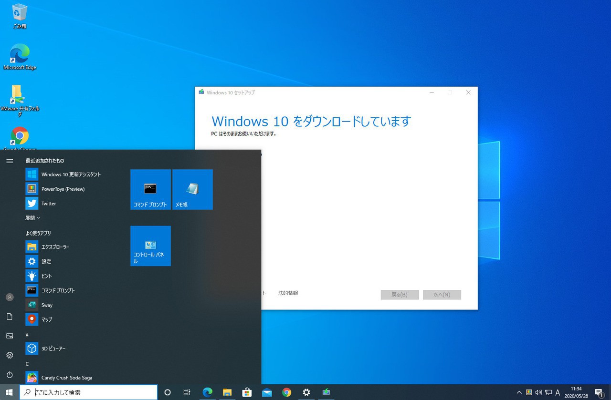The width and height of the screenshot is (611, 400).
Task: Open the Notepad (メモ帳) tile
Action: pyautogui.click(x=192, y=189)
